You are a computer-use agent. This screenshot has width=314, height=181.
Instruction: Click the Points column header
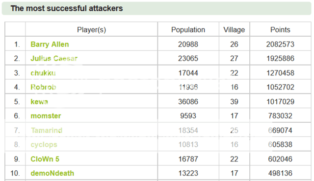(280, 30)
